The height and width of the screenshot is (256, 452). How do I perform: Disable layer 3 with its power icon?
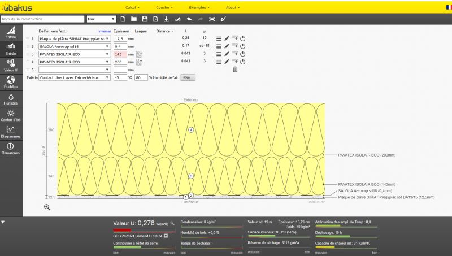tap(244, 54)
